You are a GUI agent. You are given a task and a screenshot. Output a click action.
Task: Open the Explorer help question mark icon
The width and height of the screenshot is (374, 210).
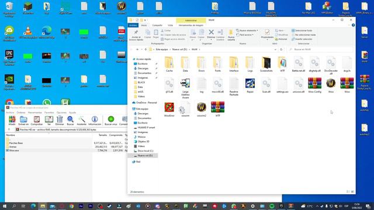(353, 25)
